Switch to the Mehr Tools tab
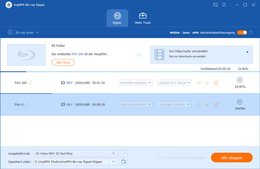 (143, 18)
